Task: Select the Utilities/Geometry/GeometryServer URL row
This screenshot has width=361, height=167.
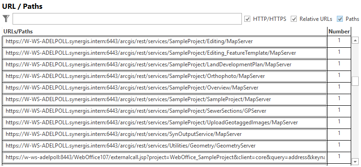Action: 165,146
